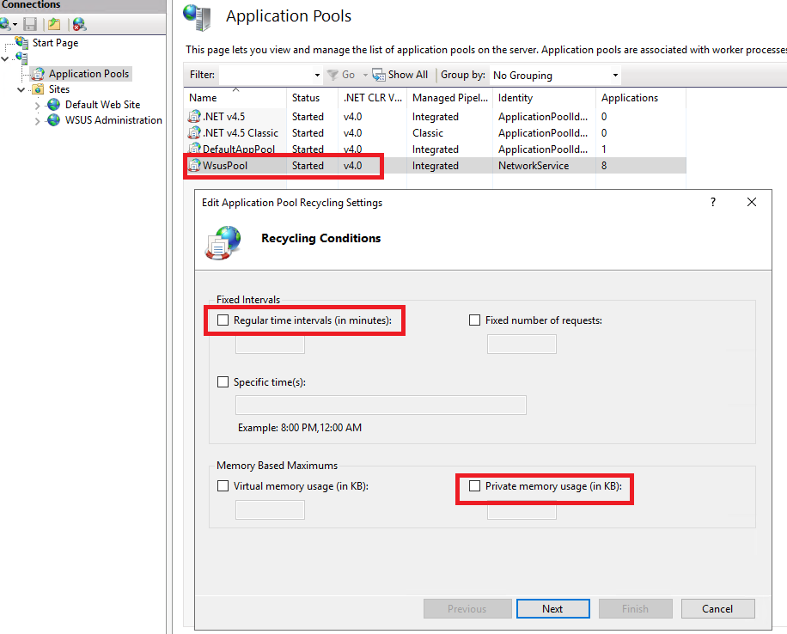Click the .NET v4.5 Classic pool icon
This screenshot has width=787, height=634.
[x=195, y=133]
